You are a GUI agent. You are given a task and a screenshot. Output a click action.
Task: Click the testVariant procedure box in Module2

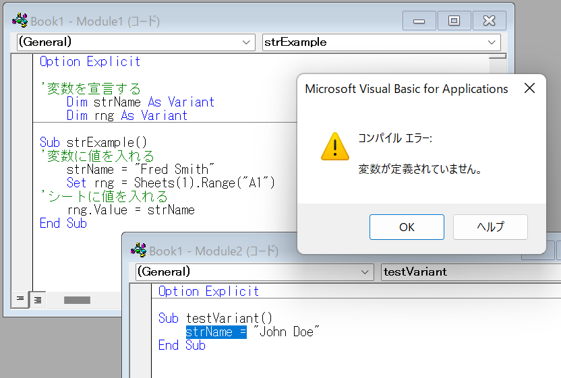[x=471, y=272]
